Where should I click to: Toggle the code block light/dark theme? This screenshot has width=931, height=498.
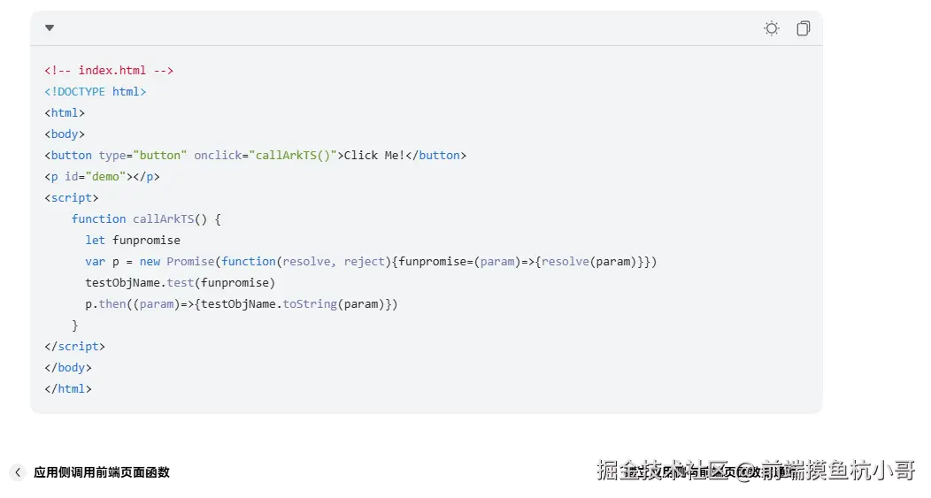click(772, 28)
